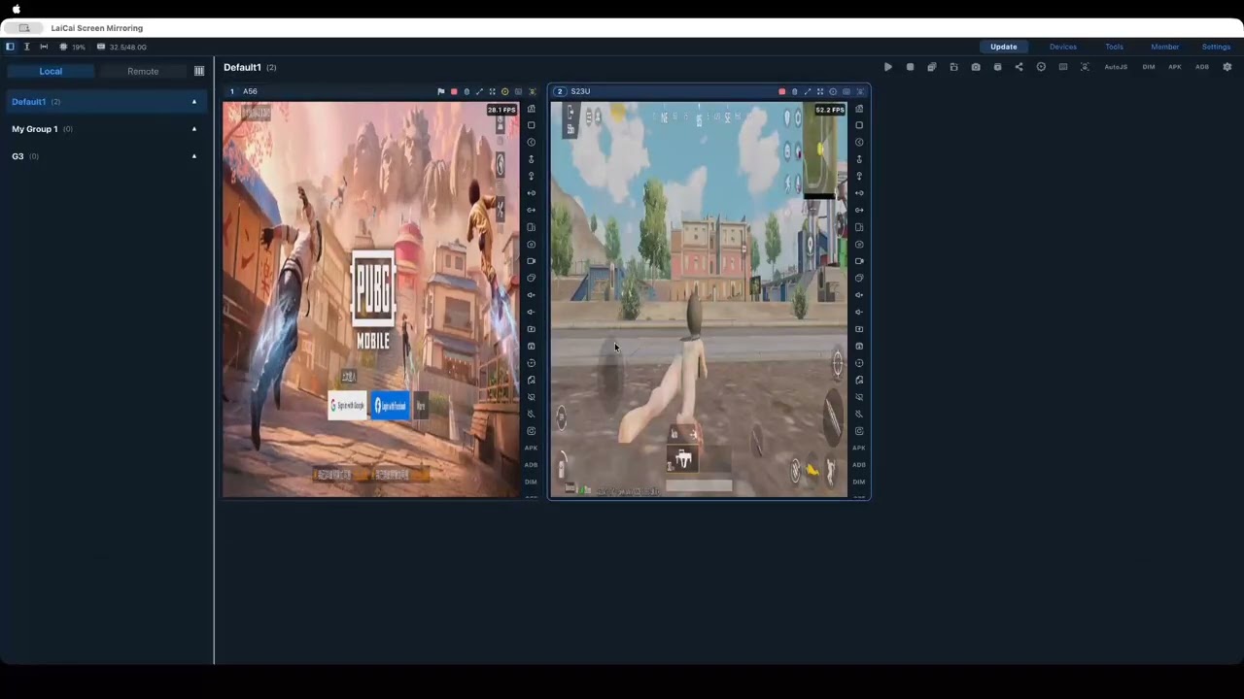Switch to the Remote device list tab
The width and height of the screenshot is (1244, 699).
point(143,71)
